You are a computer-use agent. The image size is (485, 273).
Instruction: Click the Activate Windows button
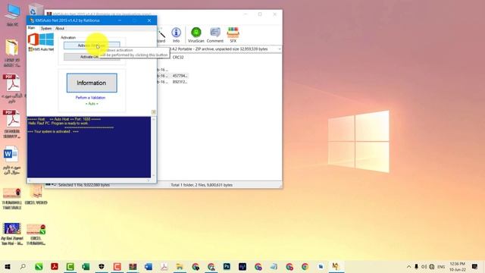(92, 45)
